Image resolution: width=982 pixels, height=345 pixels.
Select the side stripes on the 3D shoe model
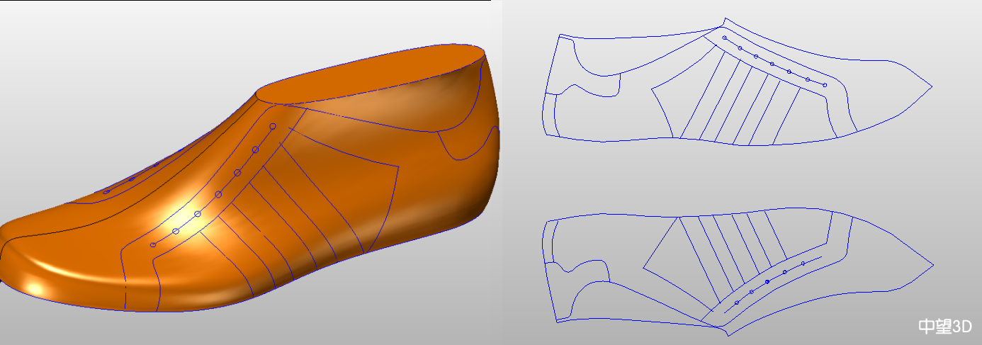[298, 213]
